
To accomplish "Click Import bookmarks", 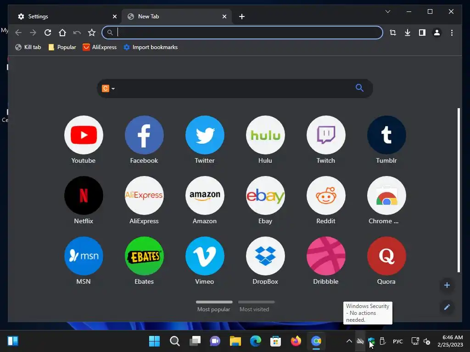I will click(x=151, y=47).
